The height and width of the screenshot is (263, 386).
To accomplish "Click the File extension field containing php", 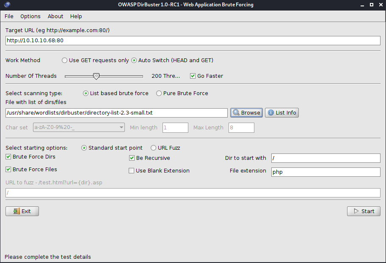I will point(326,172).
